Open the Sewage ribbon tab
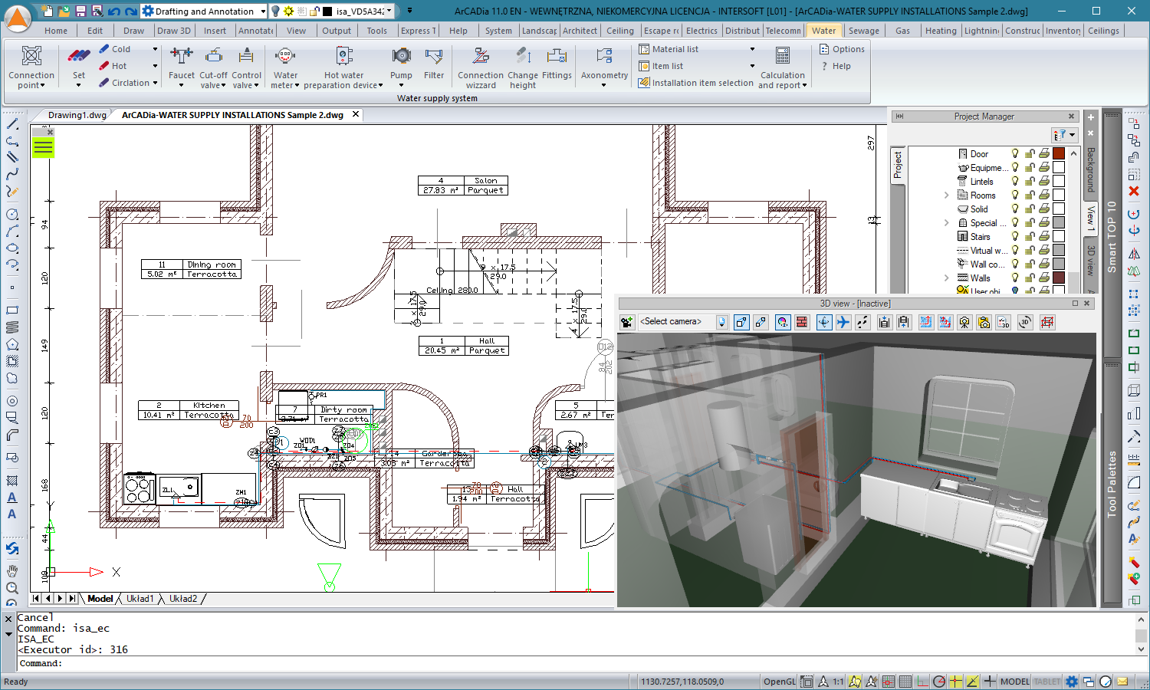Image resolution: width=1150 pixels, height=690 pixels. (863, 31)
